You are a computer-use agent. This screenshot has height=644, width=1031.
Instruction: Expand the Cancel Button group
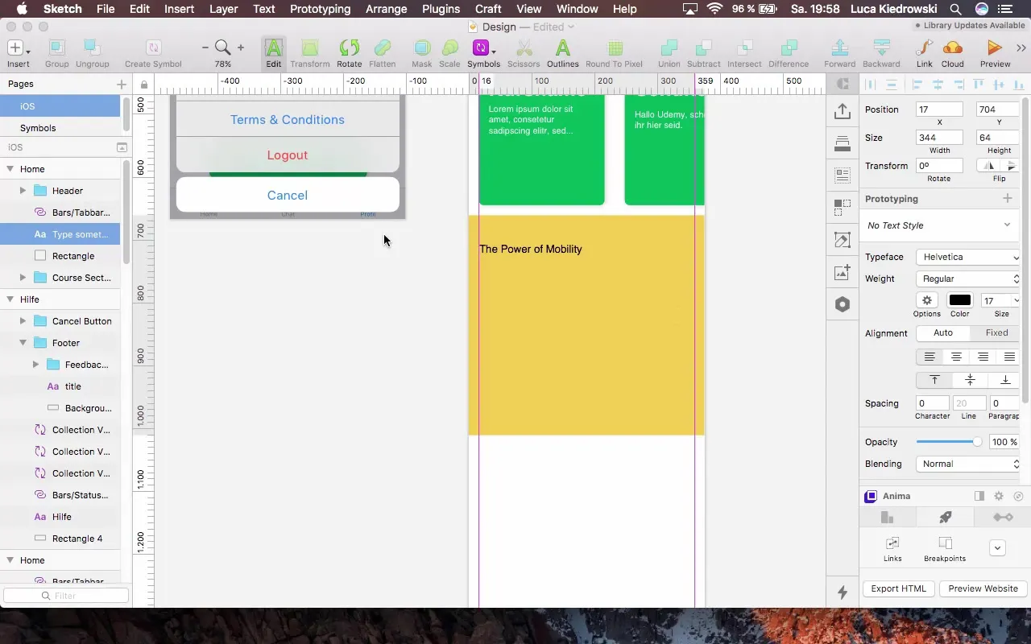click(23, 321)
